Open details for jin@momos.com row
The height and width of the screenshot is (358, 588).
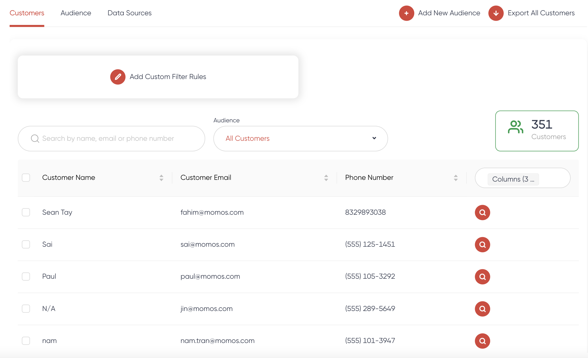(x=482, y=309)
